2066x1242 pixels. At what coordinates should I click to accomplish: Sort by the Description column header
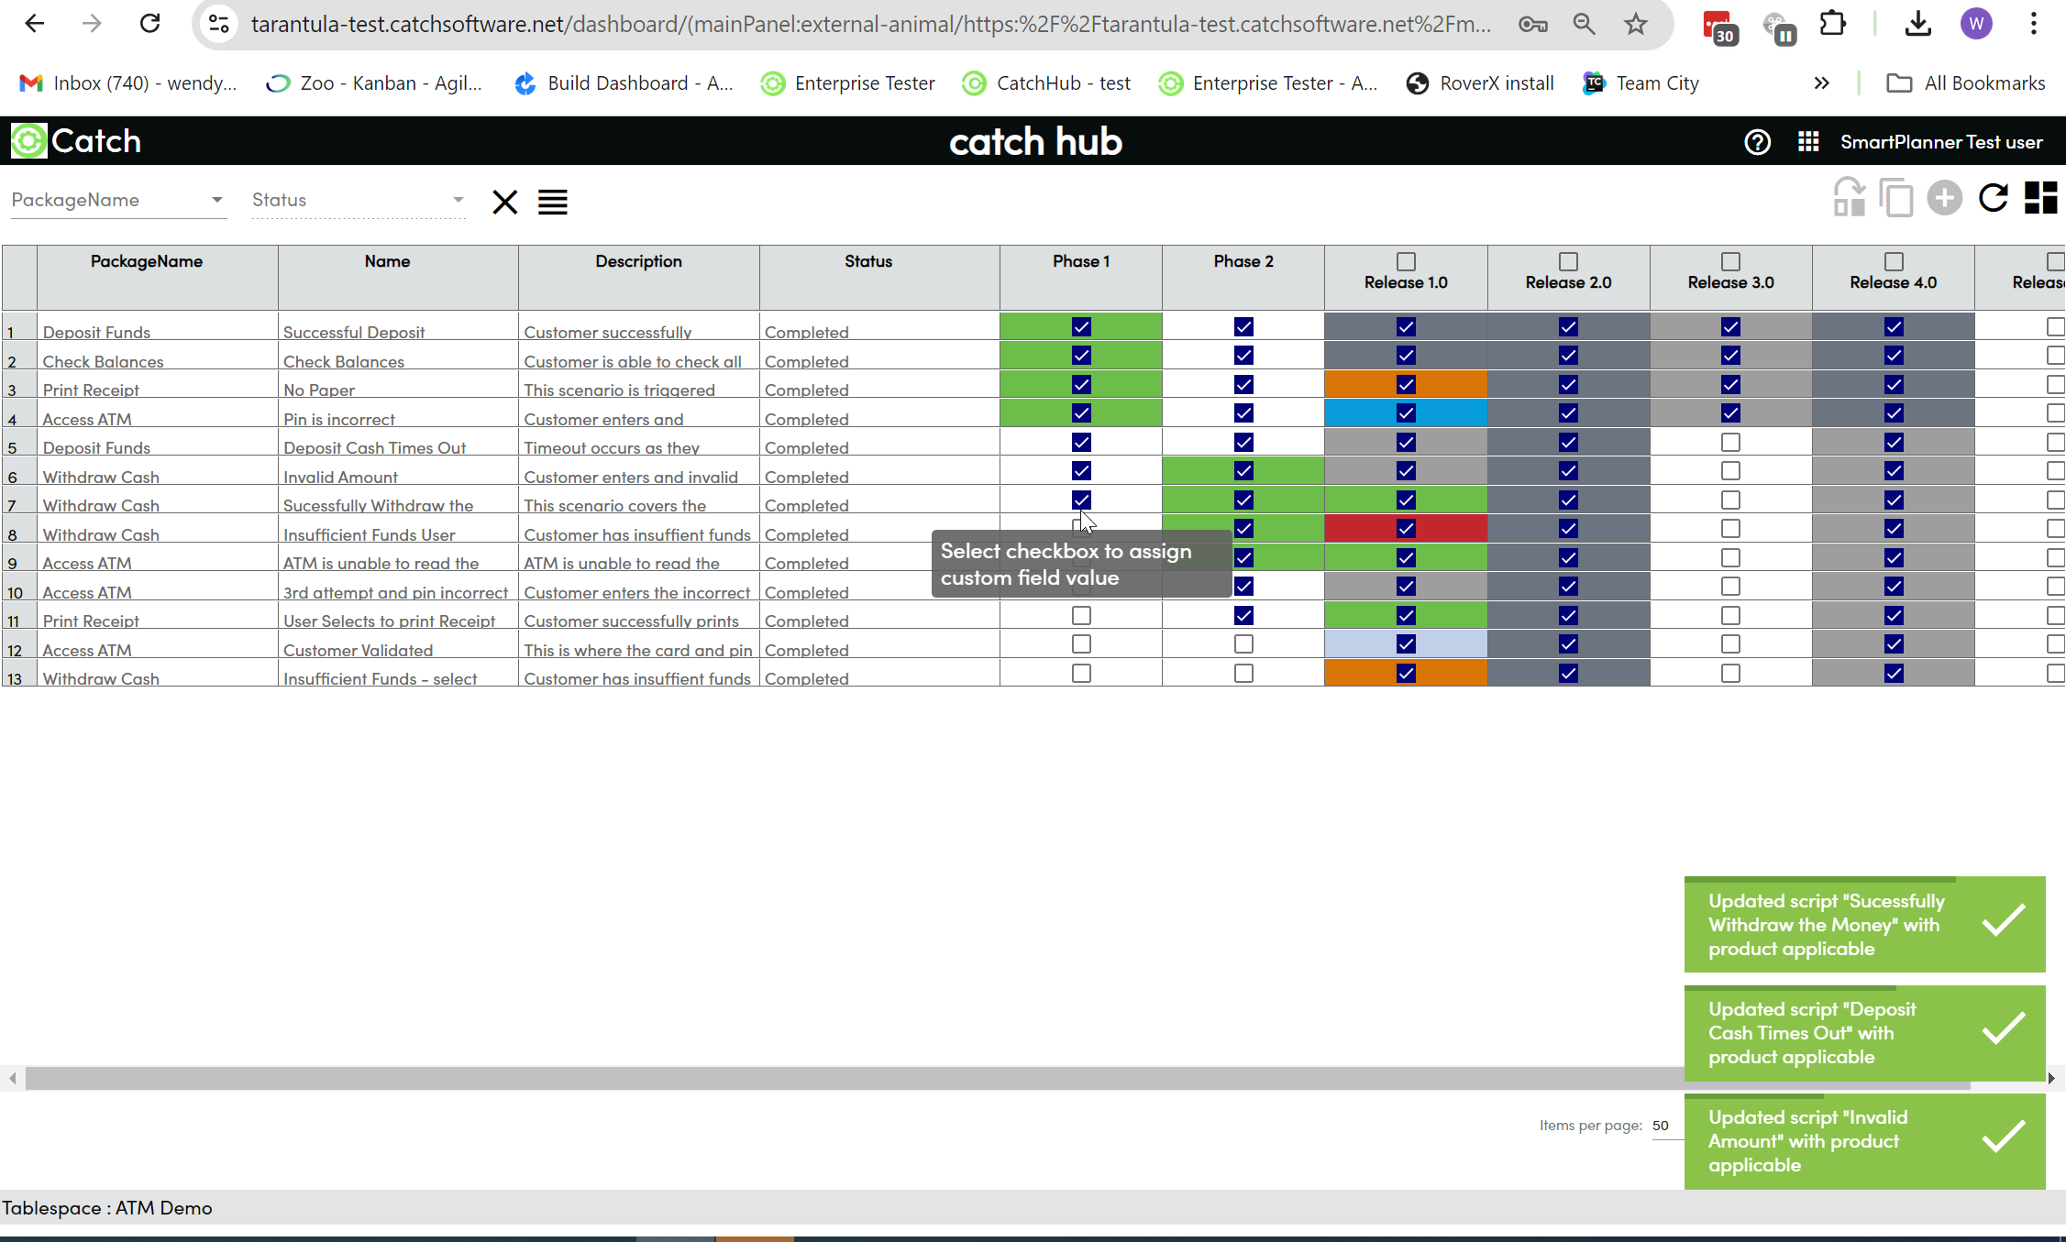pyautogui.click(x=638, y=261)
